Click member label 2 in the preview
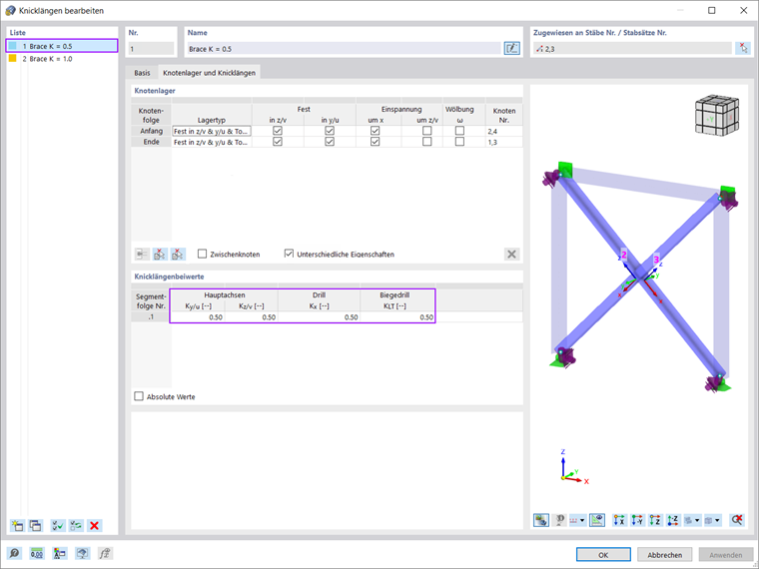This screenshot has width=759, height=569. (624, 255)
